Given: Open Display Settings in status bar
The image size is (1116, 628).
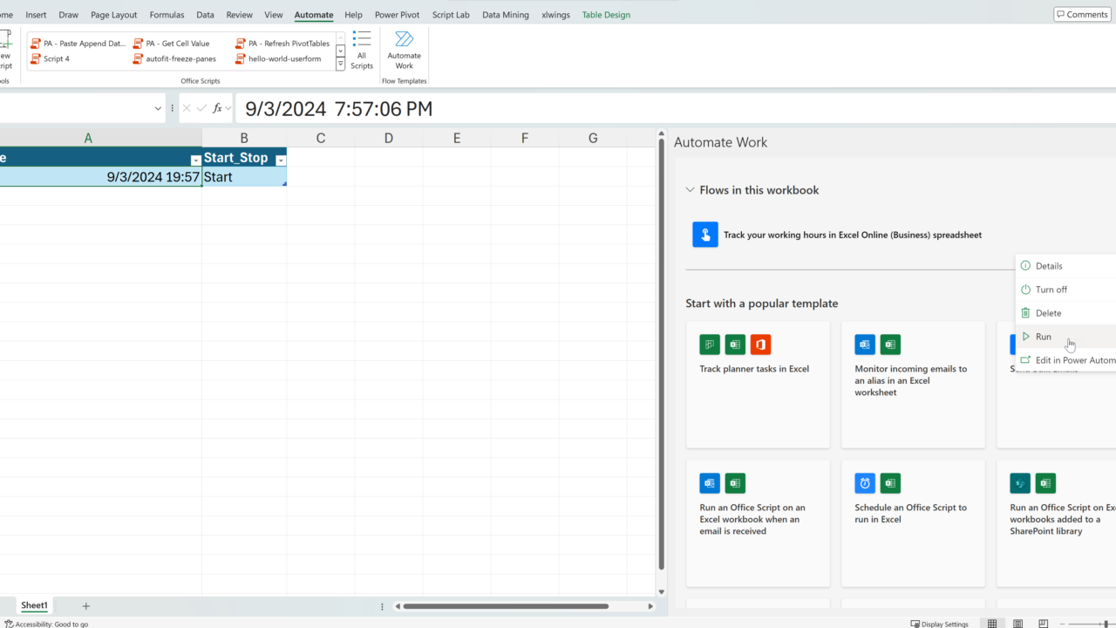Looking at the screenshot, I should [x=940, y=624].
